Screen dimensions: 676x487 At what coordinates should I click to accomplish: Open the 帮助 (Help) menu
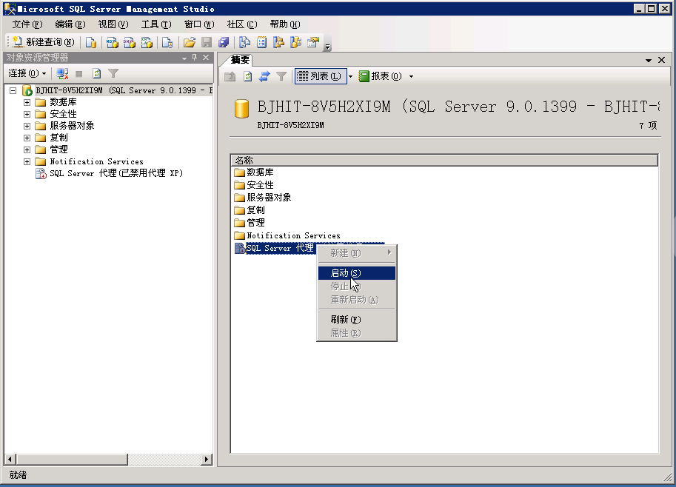(285, 24)
